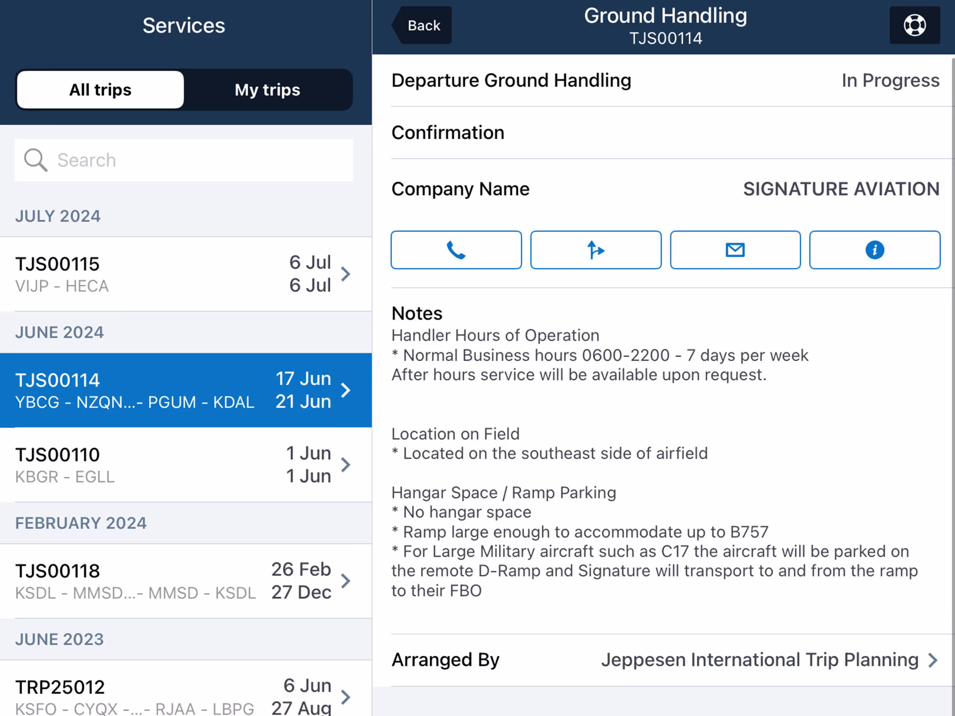Open trip TJS00110 KBGR - EGLL
Viewport: 955px width, 716px height.
click(186, 465)
